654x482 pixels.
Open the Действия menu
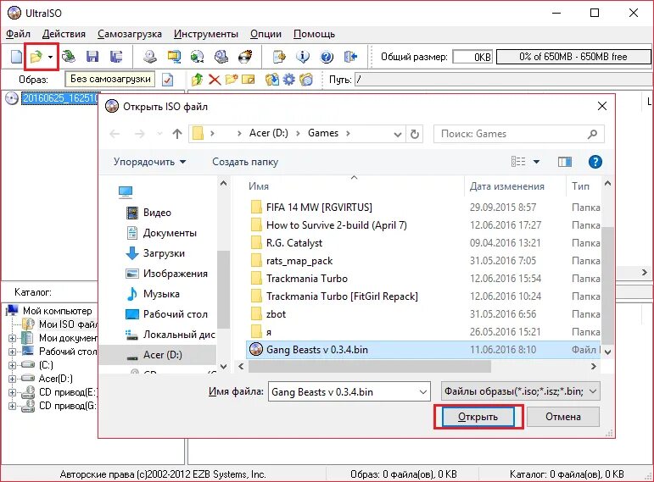[64, 34]
